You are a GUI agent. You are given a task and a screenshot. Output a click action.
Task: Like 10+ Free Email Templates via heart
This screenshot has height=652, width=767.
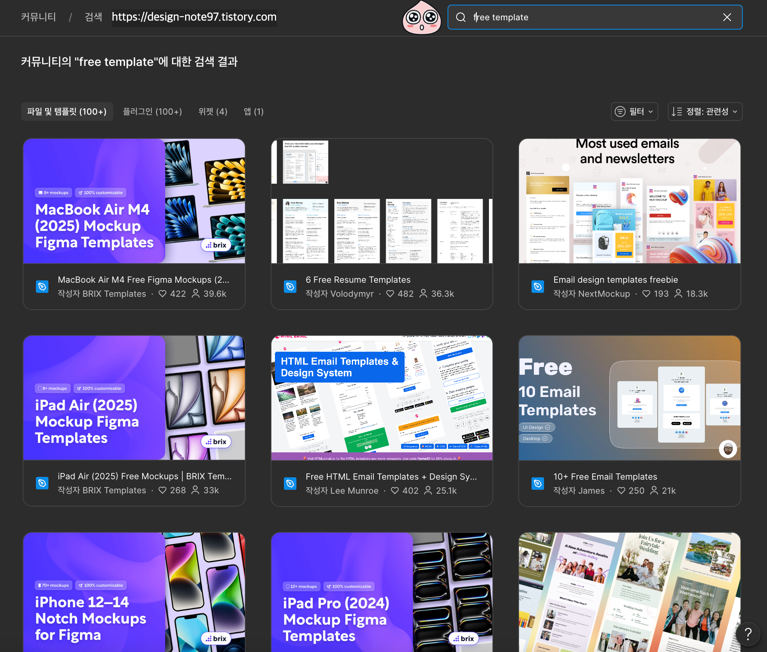(621, 491)
